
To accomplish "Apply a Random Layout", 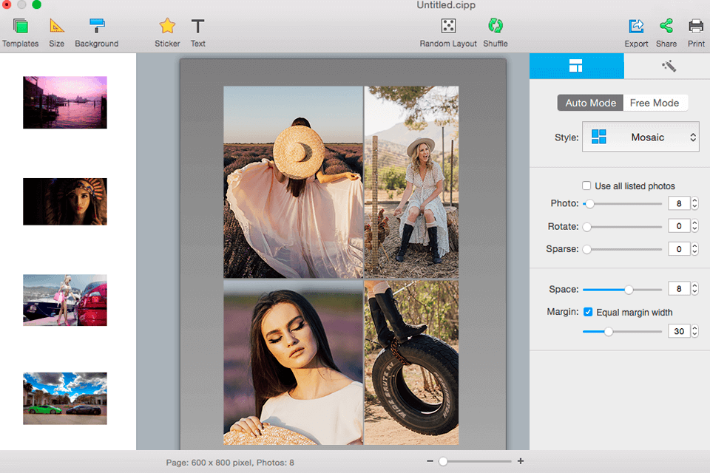I will pyautogui.click(x=448, y=30).
